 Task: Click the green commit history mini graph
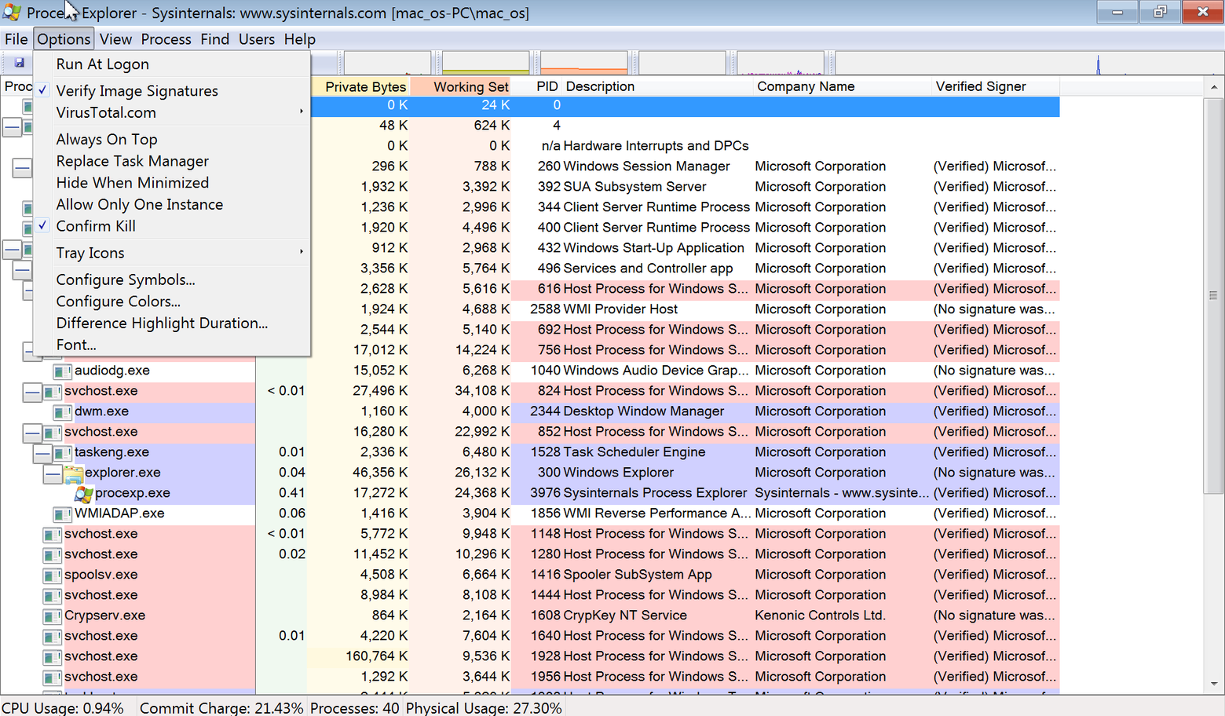485,63
